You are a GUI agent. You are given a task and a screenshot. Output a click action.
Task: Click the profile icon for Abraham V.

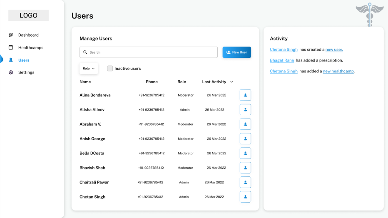245,124
